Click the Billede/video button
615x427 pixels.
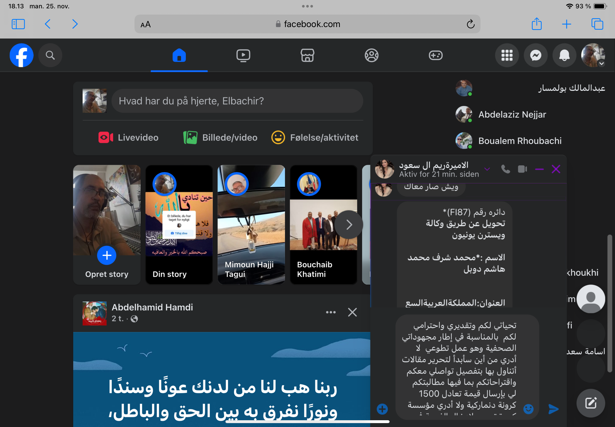(x=220, y=137)
